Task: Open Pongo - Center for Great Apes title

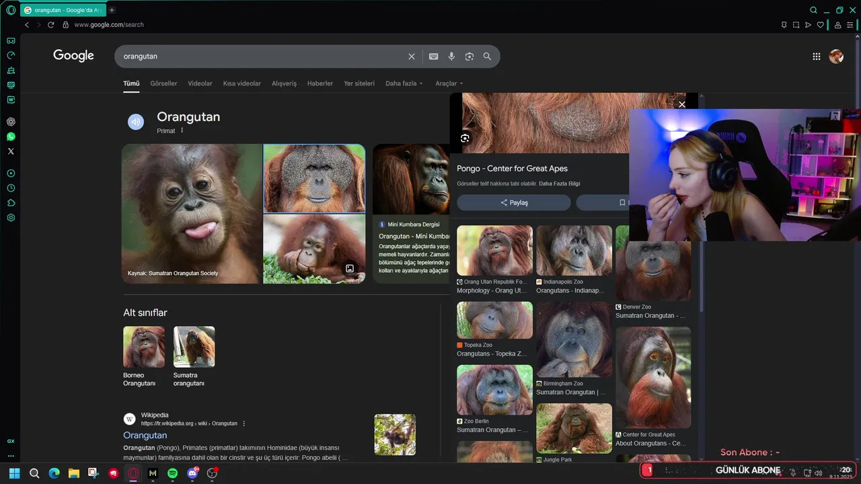Action: 512,169
